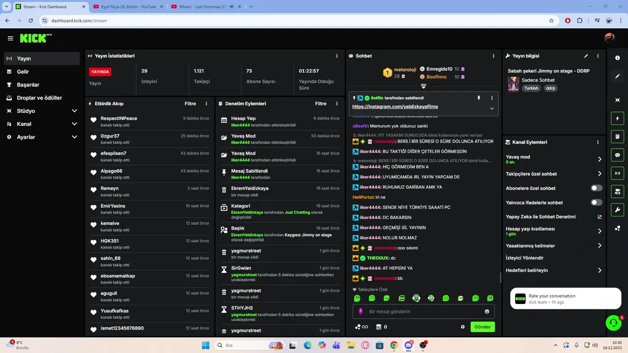Collapse the chat leaderboard using the arrow
The image size is (628, 353).
click(423, 86)
